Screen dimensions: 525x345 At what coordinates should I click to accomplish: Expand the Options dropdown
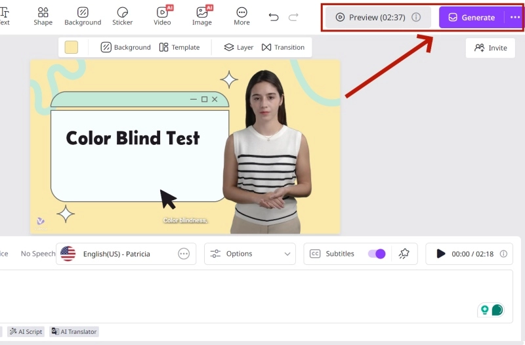pos(250,254)
